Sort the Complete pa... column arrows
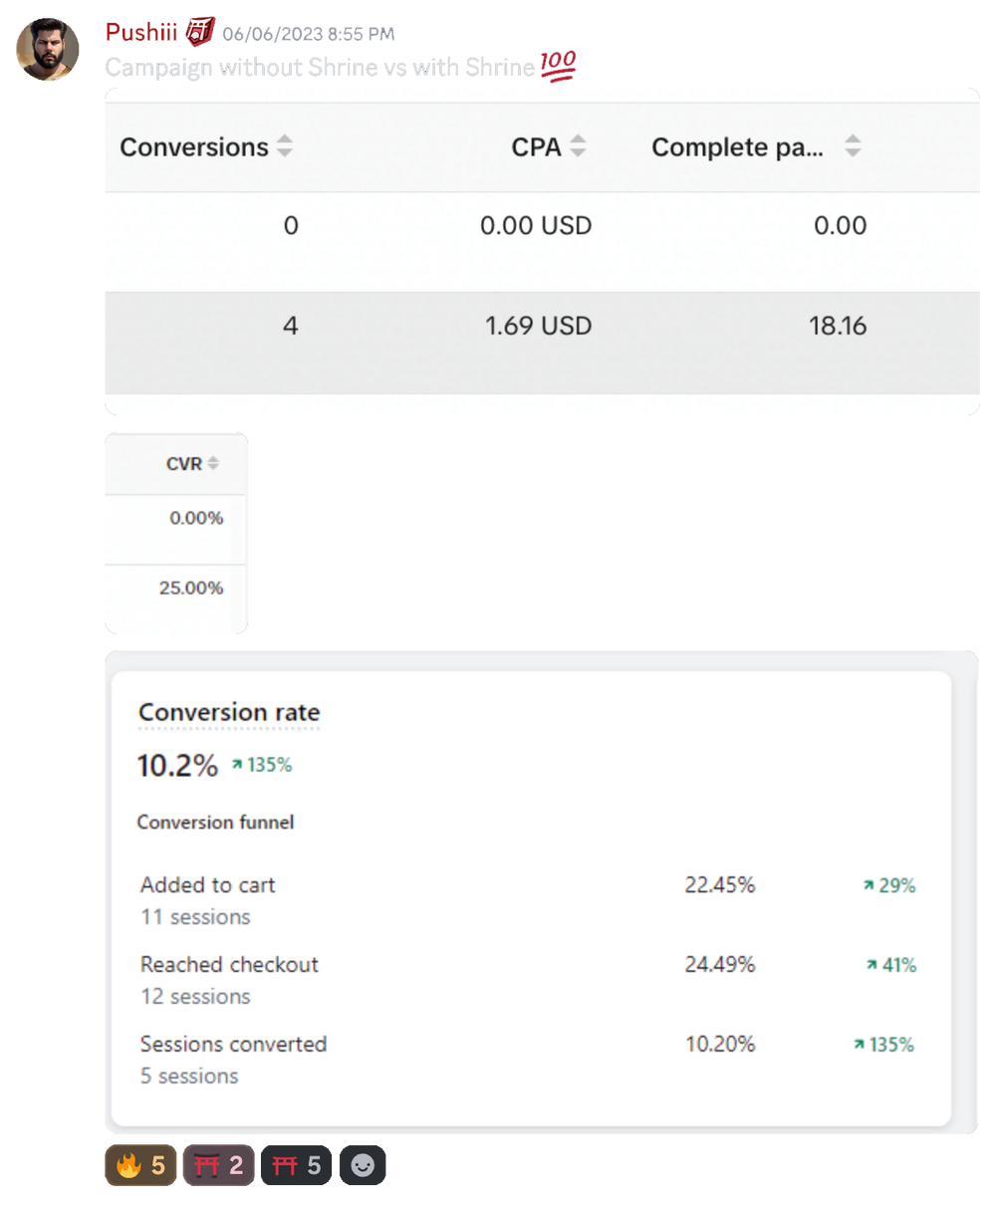This screenshot has height=1209, width=996. (x=853, y=146)
